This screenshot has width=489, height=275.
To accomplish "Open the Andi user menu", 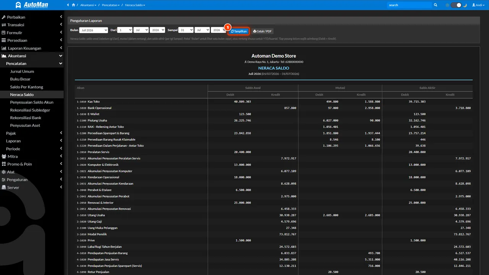I will click(479, 5).
